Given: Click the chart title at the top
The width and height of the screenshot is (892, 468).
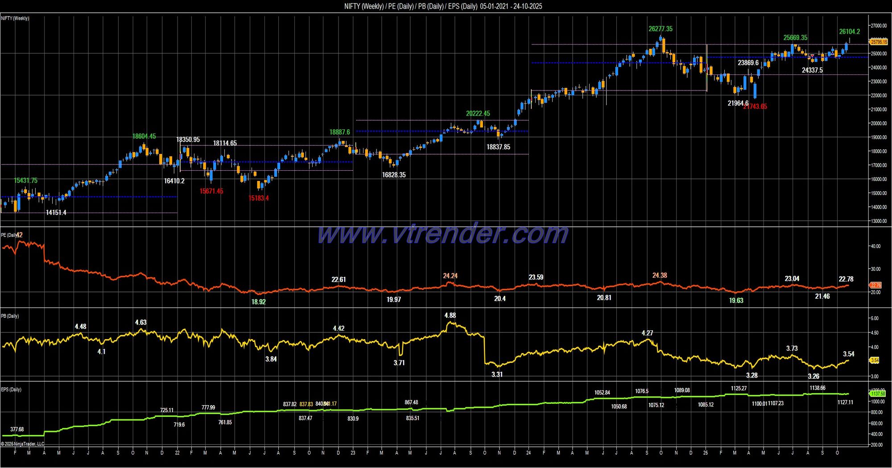Looking at the screenshot, I should 443,6.
